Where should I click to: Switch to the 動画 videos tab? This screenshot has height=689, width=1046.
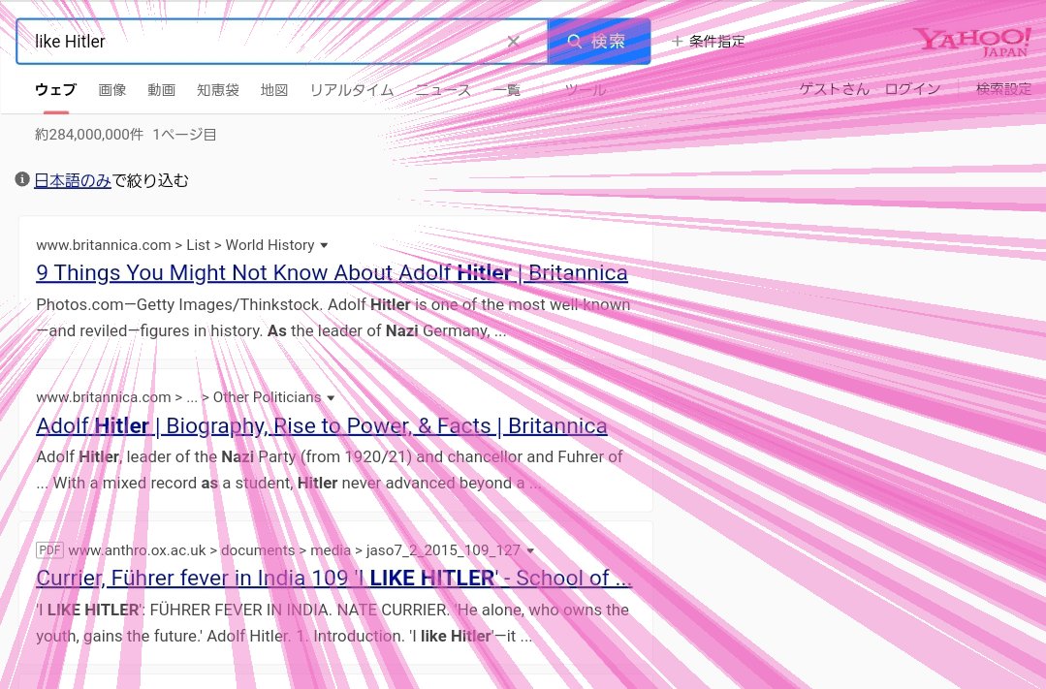pyautogui.click(x=162, y=89)
